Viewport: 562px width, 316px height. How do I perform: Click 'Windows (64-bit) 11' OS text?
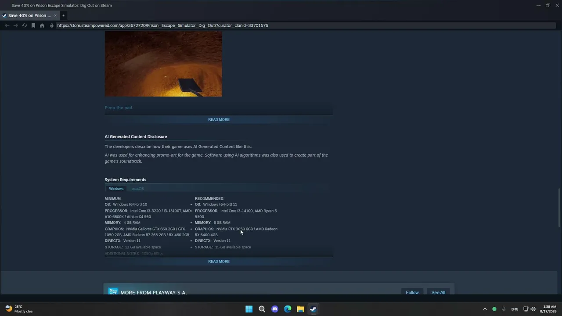coord(220,205)
